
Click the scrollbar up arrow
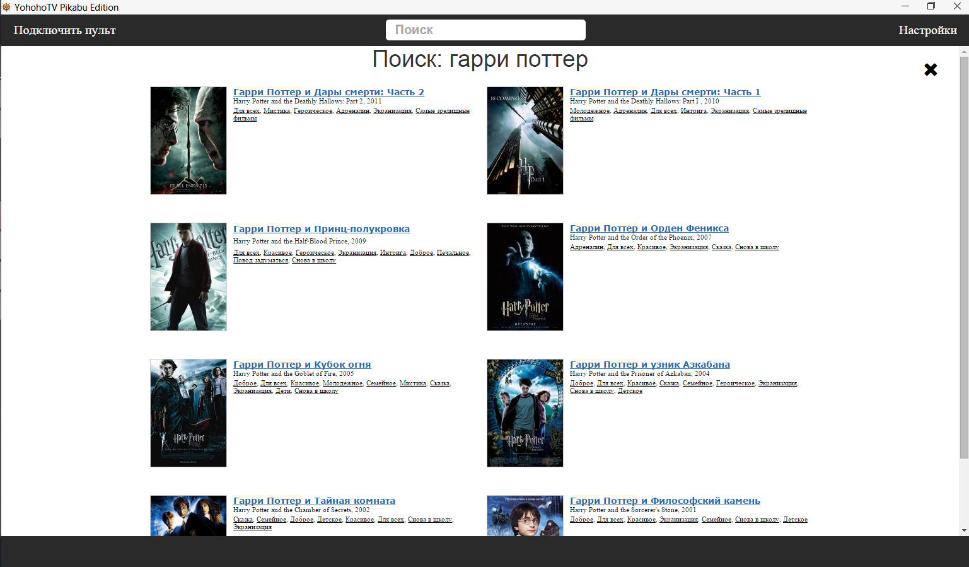pyautogui.click(x=964, y=51)
